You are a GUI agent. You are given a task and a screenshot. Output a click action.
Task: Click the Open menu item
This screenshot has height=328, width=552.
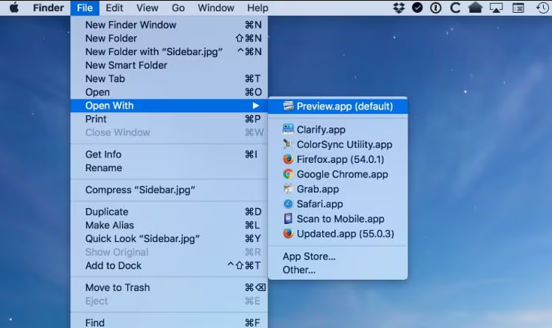[169, 92]
